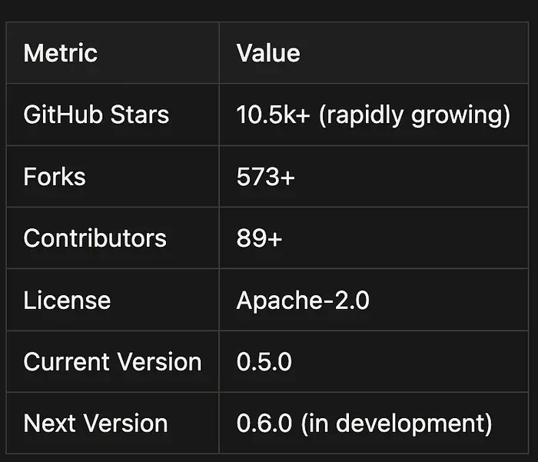Click the Metric column header
The width and height of the screenshot is (538, 462).
[61, 53]
